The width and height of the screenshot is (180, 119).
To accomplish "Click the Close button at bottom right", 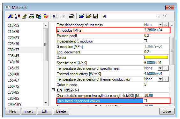I will [167, 111].
